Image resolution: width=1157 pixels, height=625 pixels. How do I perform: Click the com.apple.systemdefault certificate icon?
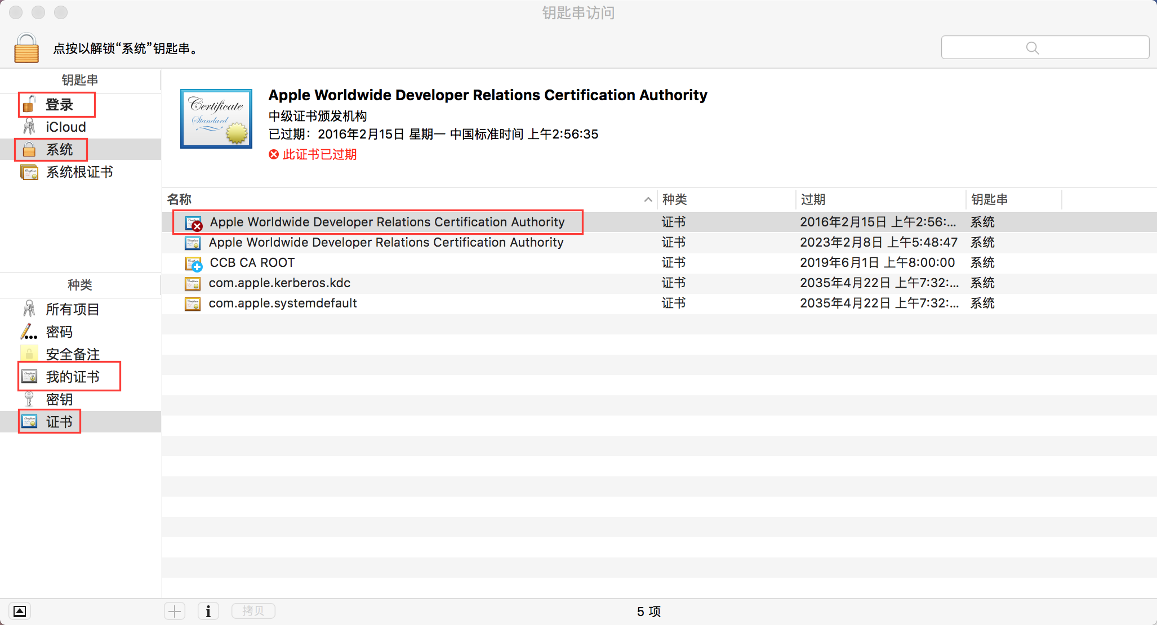[193, 303]
